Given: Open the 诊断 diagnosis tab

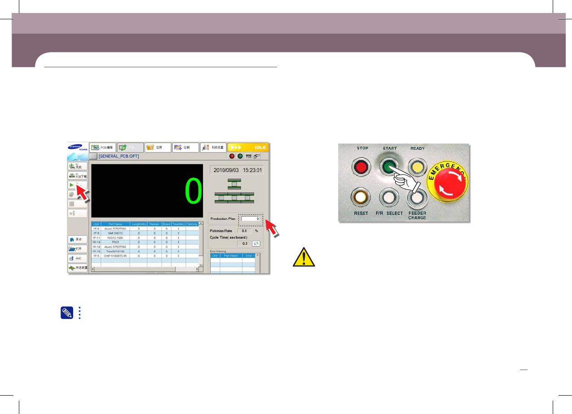Looking at the screenshot, I should (186, 147).
